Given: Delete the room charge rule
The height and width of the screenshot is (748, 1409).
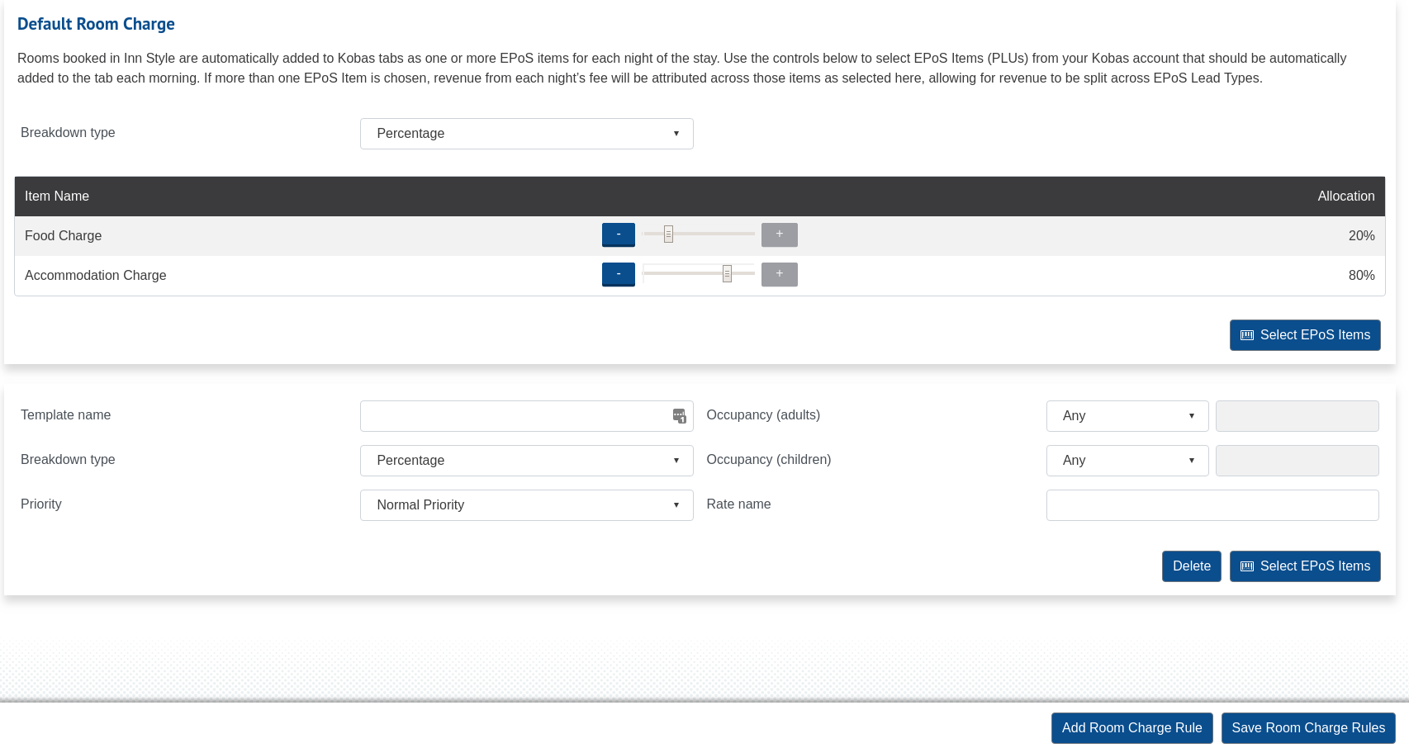Looking at the screenshot, I should (x=1191, y=566).
